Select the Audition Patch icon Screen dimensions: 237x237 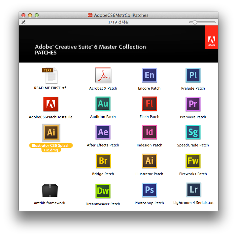[x=103, y=104]
